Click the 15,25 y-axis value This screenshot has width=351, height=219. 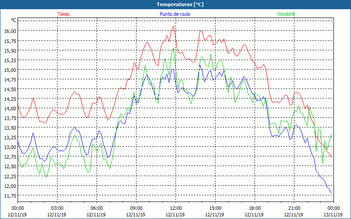tap(10, 60)
